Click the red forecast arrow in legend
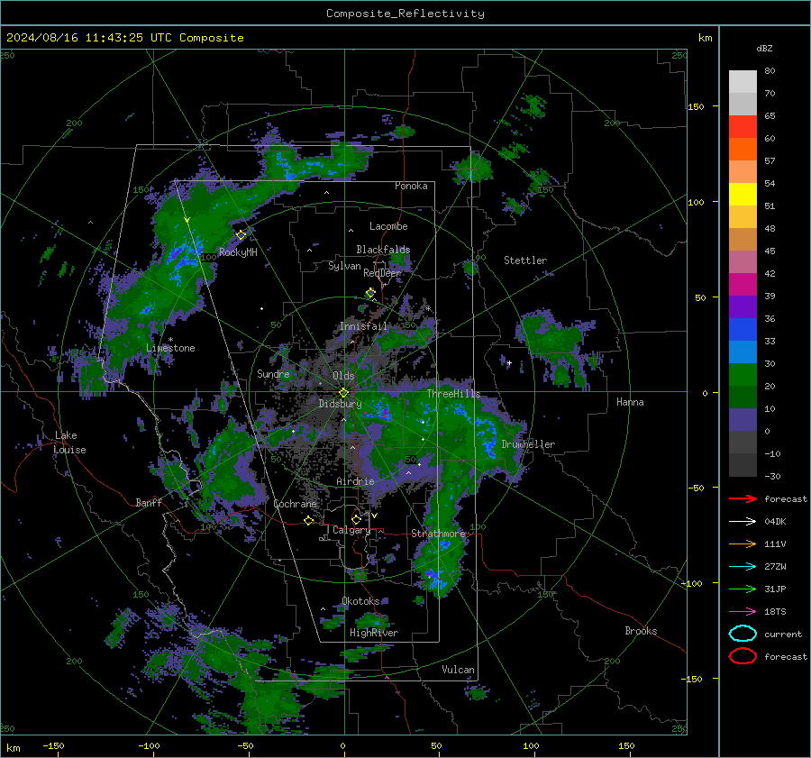The width and height of the screenshot is (811, 758). 743,498
